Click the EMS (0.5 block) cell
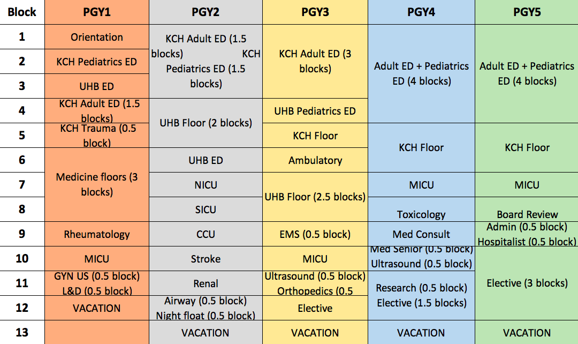 click(315, 234)
